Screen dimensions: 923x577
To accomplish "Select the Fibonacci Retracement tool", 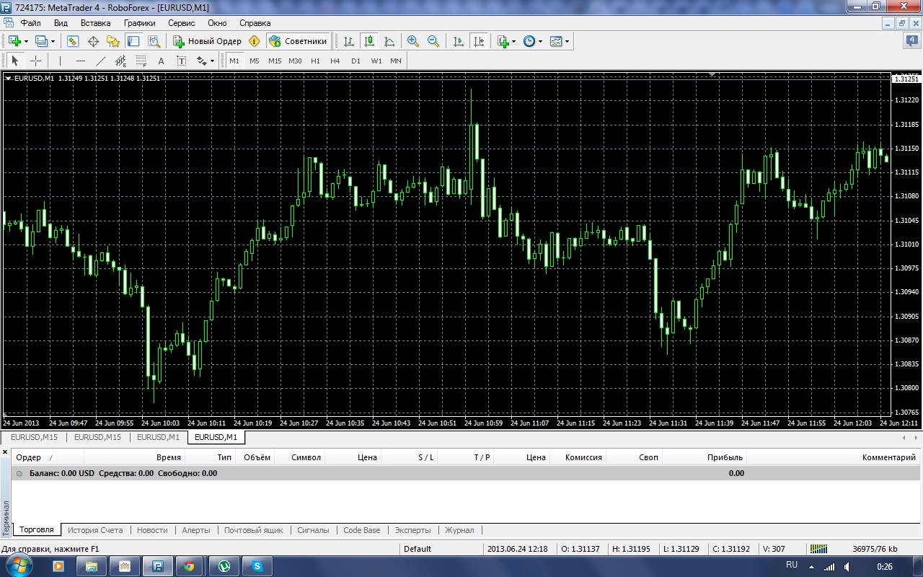I will click(141, 61).
